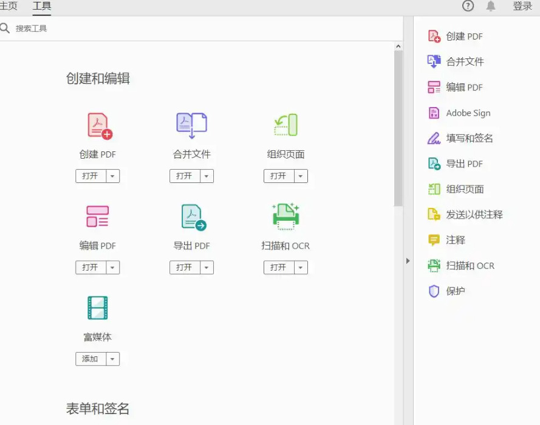Select 填写和签名 pen icon in sidebar
The height and width of the screenshot is (425, 540).
434,138
